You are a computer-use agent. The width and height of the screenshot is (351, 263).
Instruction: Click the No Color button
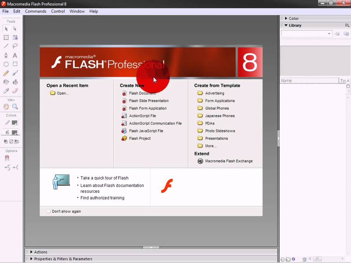(11, 142)
